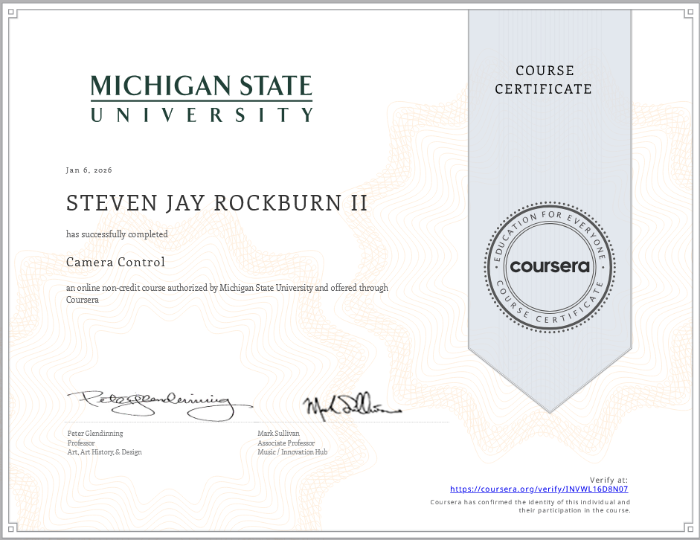Click the course title Camera Control

click(115, 262)
